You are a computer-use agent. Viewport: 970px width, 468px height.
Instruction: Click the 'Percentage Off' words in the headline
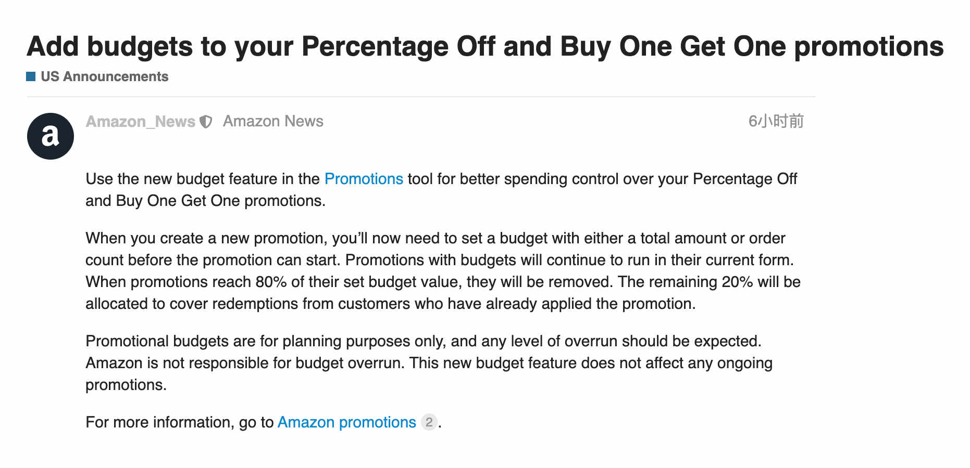point(398,46)
